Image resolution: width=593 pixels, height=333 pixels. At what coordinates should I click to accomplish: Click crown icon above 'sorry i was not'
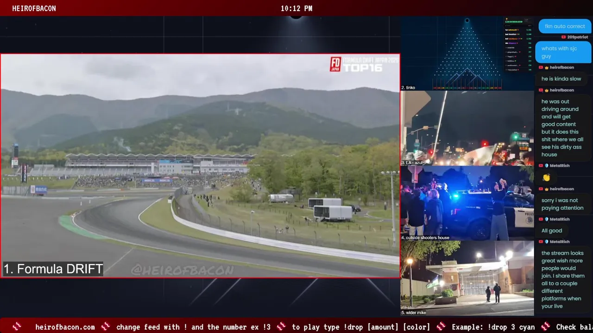pos(547,189)
